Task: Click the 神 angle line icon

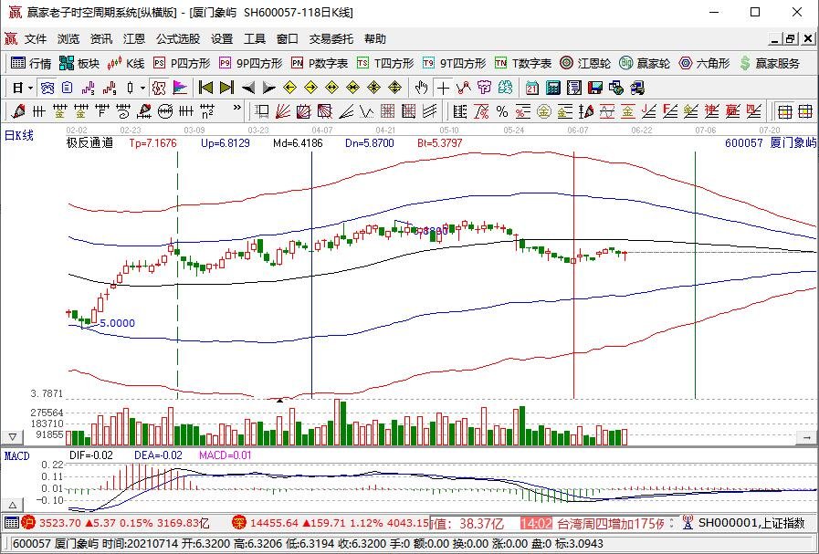Action: point(712,110)
